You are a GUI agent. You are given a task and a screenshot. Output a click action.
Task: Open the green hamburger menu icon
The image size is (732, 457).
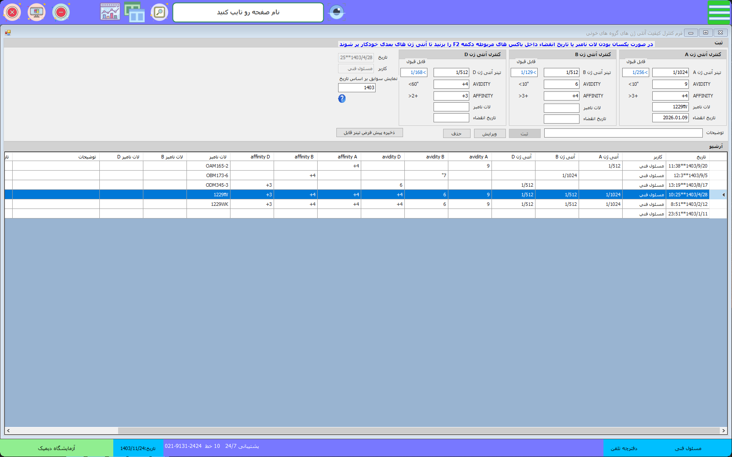coord(718,13)
